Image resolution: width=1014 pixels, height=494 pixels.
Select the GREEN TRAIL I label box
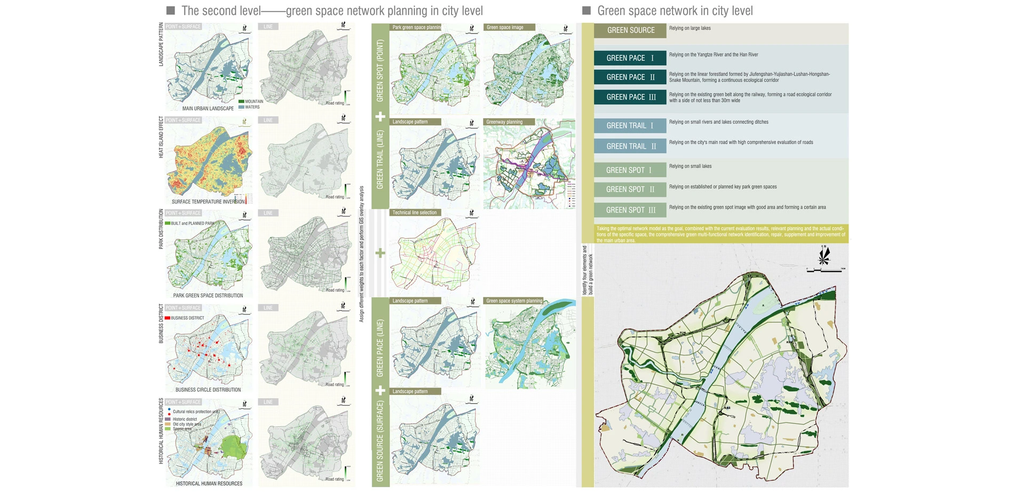click(x=630, y=126)
